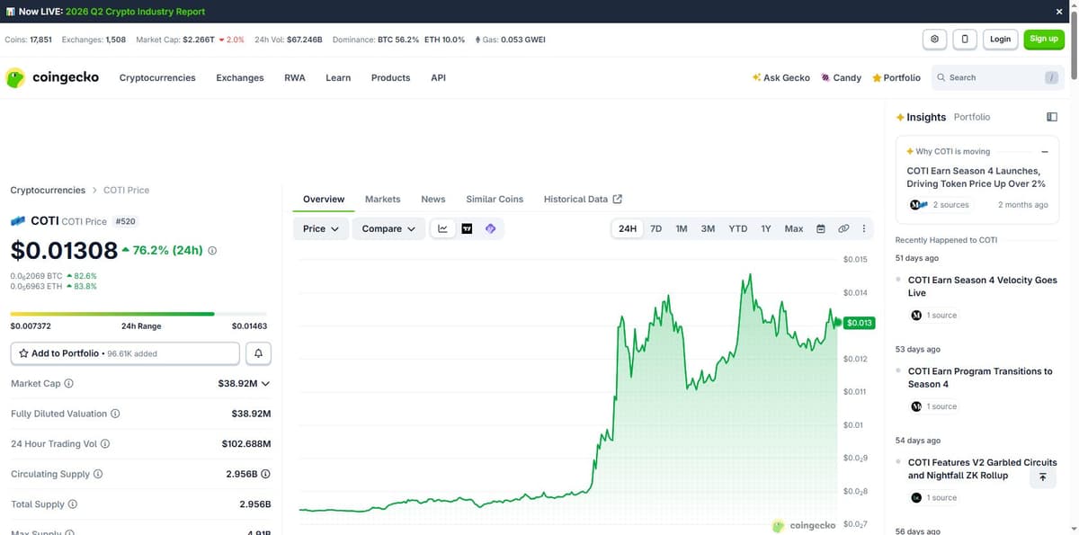Open the Products menu

pos(391,78)
